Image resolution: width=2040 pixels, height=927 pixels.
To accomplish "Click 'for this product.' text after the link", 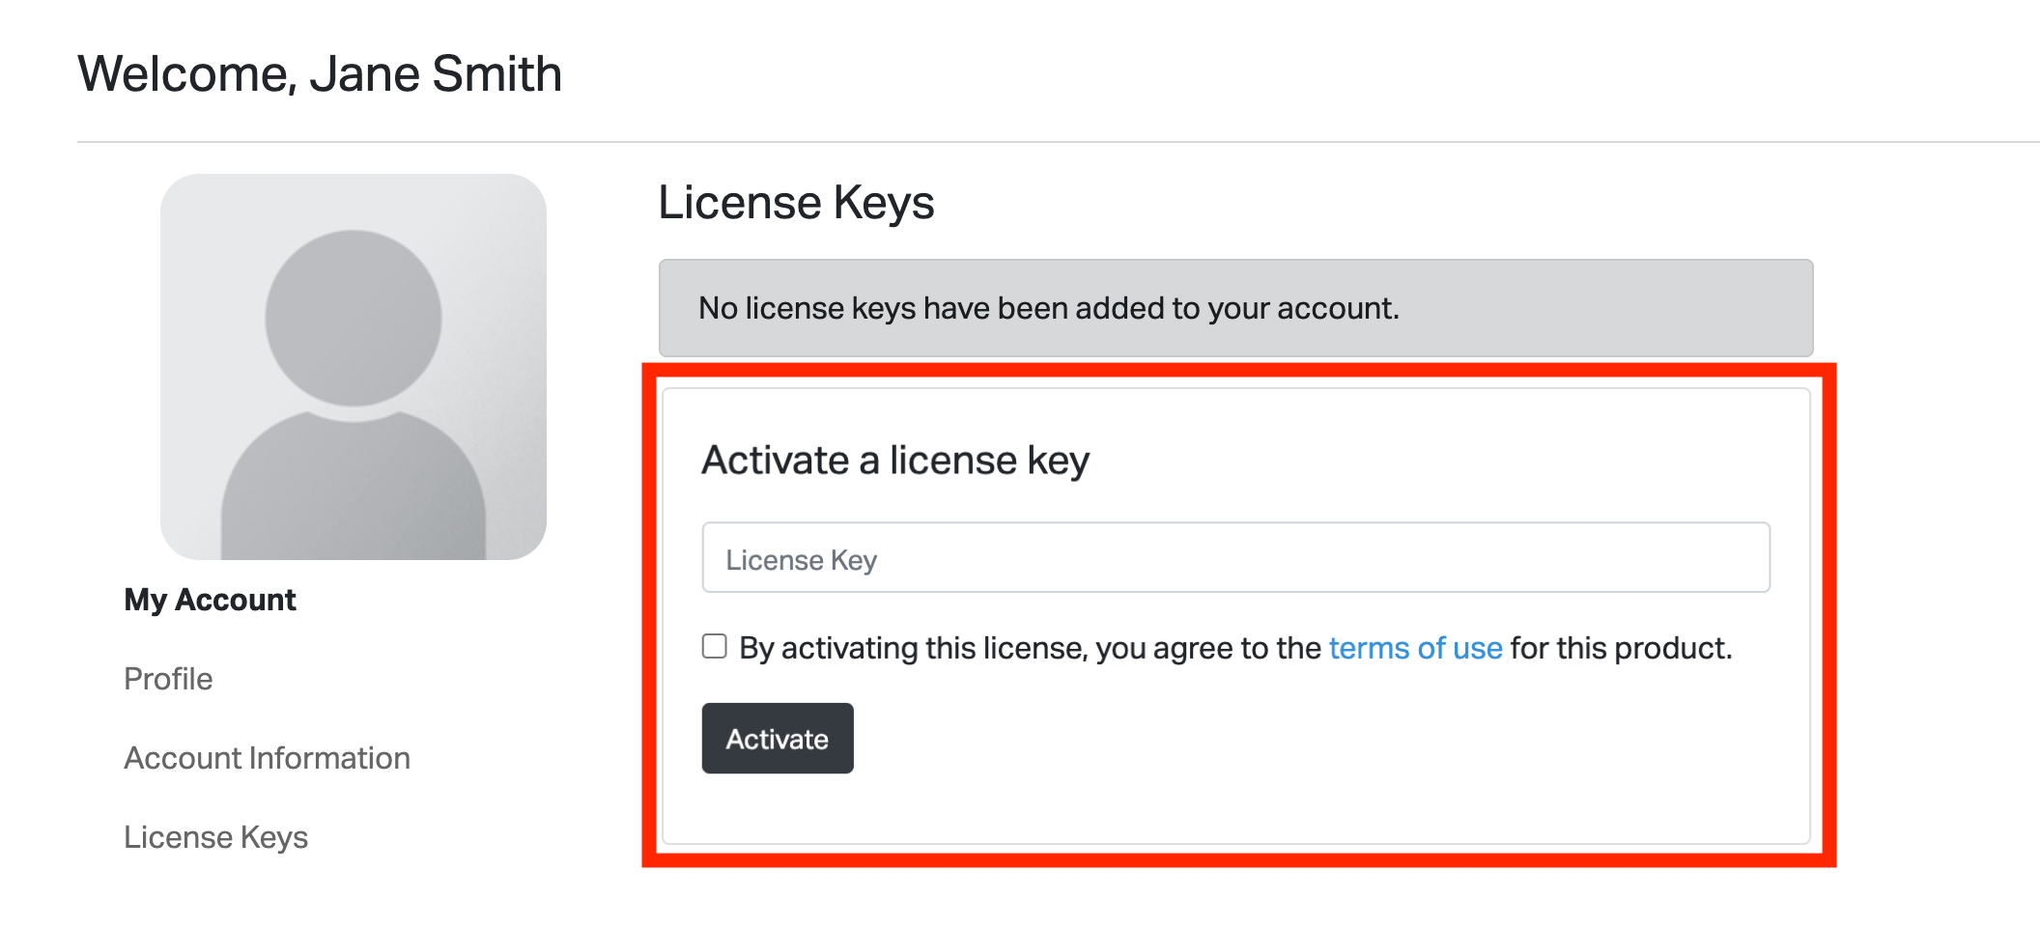I will click(1622, 648).
